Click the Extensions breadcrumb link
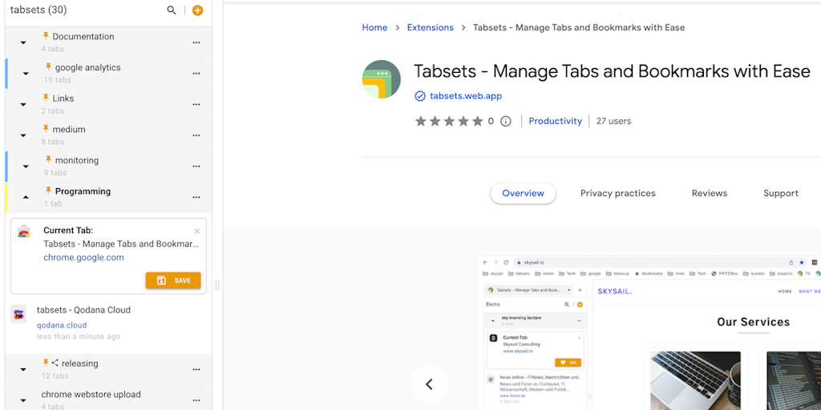 click(x=430, y=27)
